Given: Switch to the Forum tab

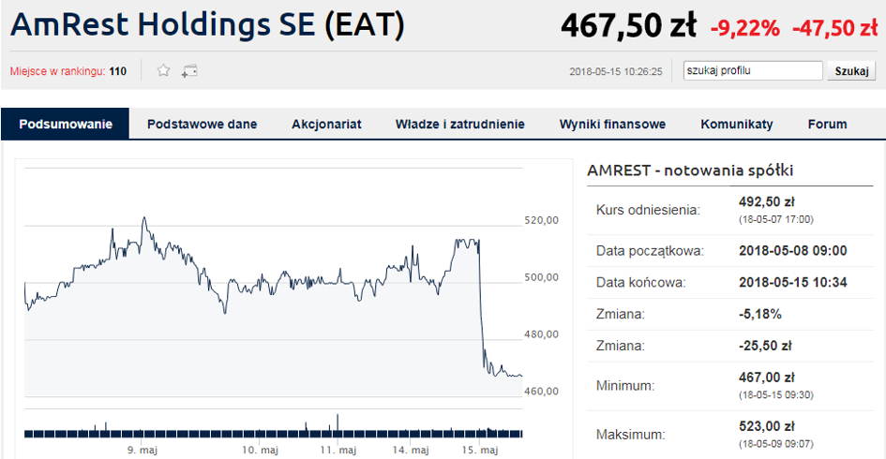Looking at the screenshot, I should (827, 124).
